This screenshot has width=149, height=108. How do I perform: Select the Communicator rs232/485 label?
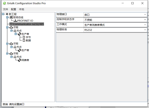point(29,24)
